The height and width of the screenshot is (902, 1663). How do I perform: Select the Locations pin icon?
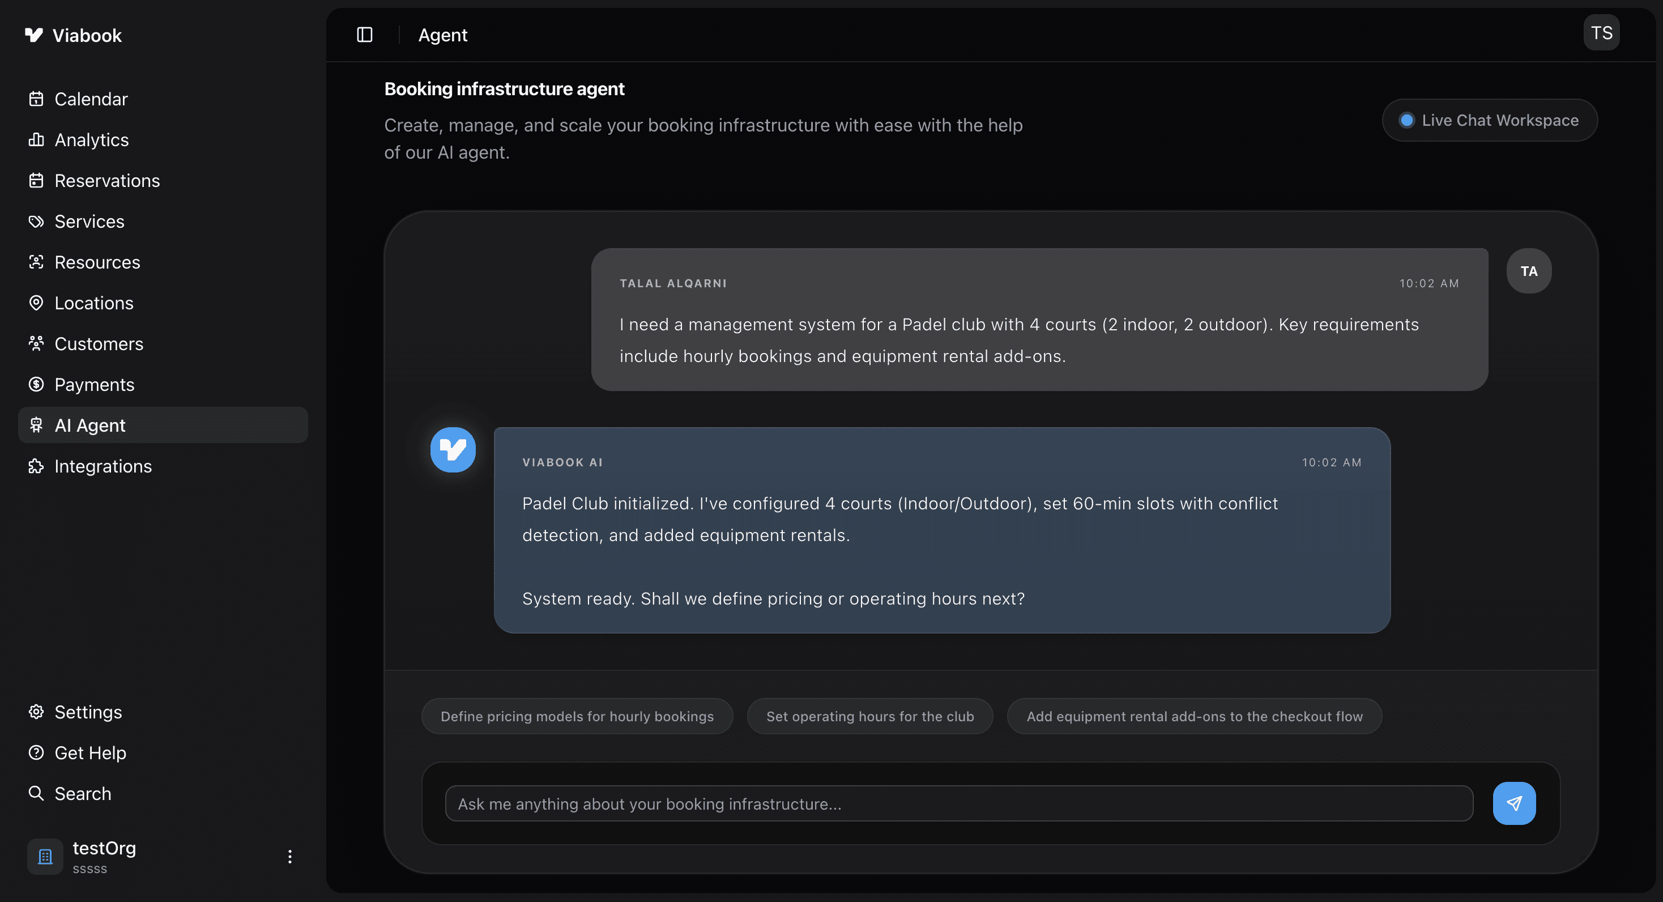tap(36, 302)
